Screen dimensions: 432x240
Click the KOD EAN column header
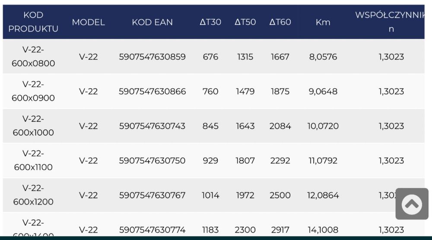click(x=152, y=22)
